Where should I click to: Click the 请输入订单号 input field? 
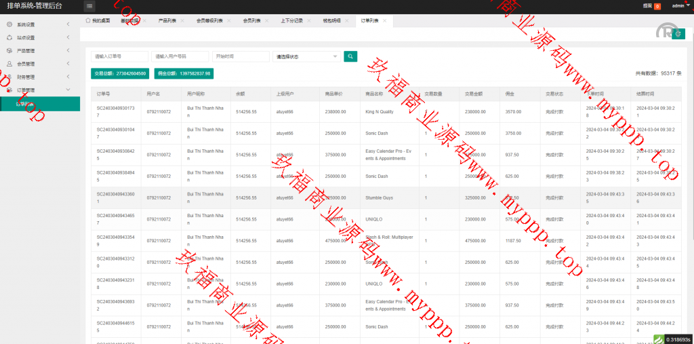(x=119, y=56)
